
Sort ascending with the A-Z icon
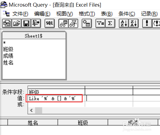[124, 23]
